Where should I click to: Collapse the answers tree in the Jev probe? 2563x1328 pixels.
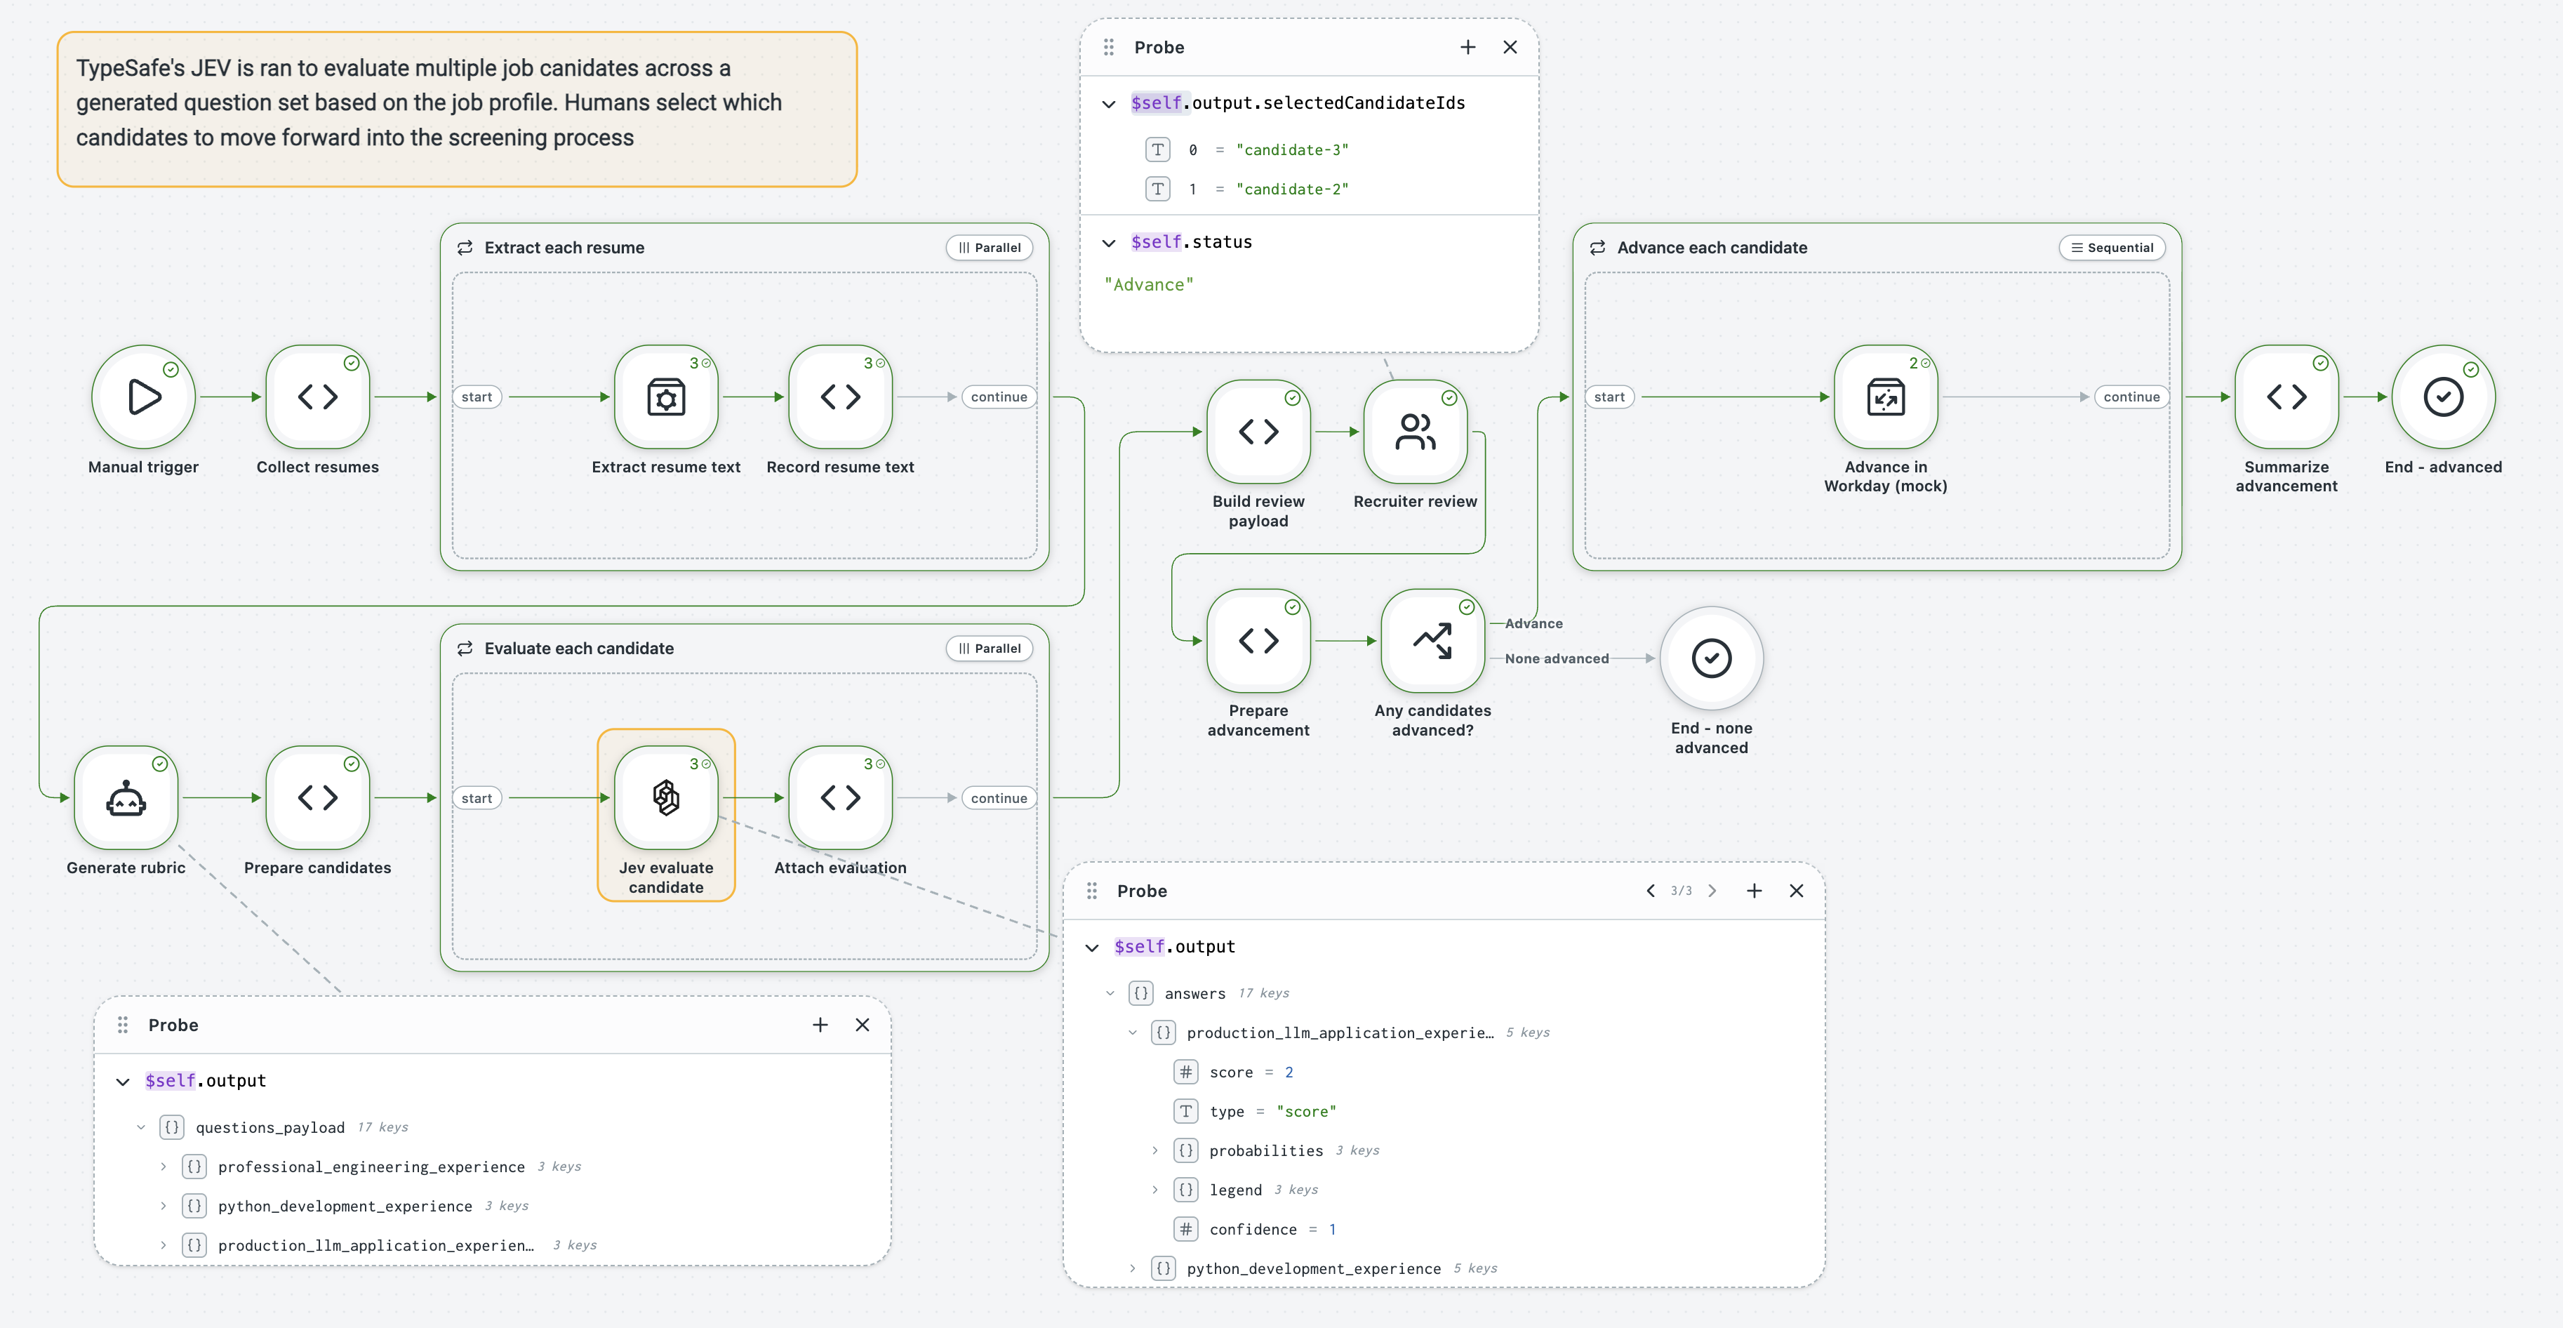[1110, 992]
